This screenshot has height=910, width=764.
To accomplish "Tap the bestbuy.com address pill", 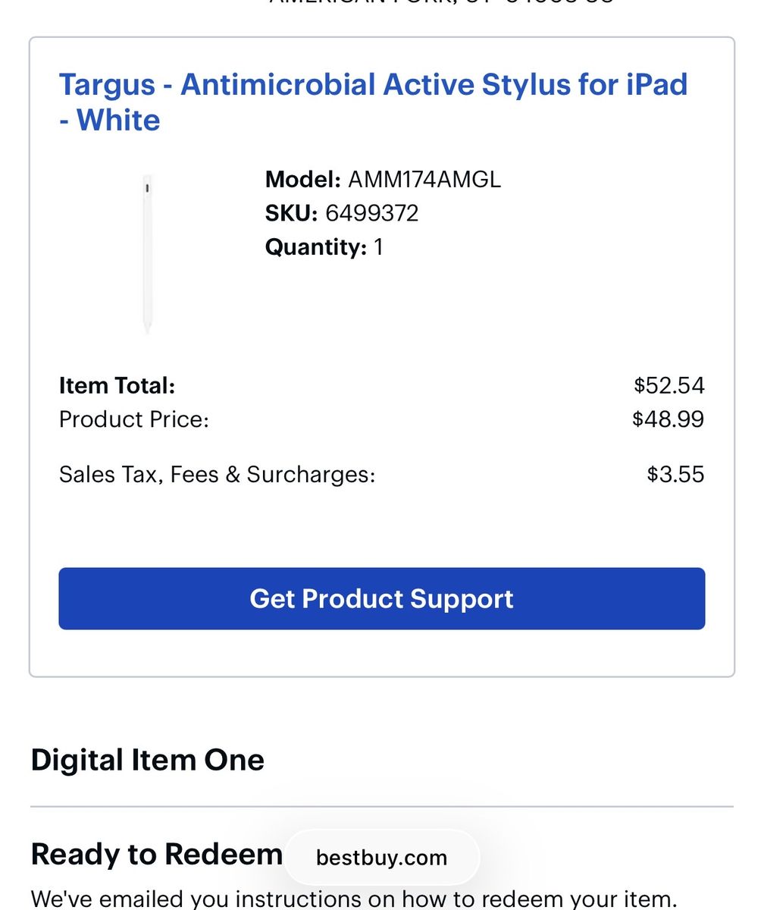I will 381,858.
